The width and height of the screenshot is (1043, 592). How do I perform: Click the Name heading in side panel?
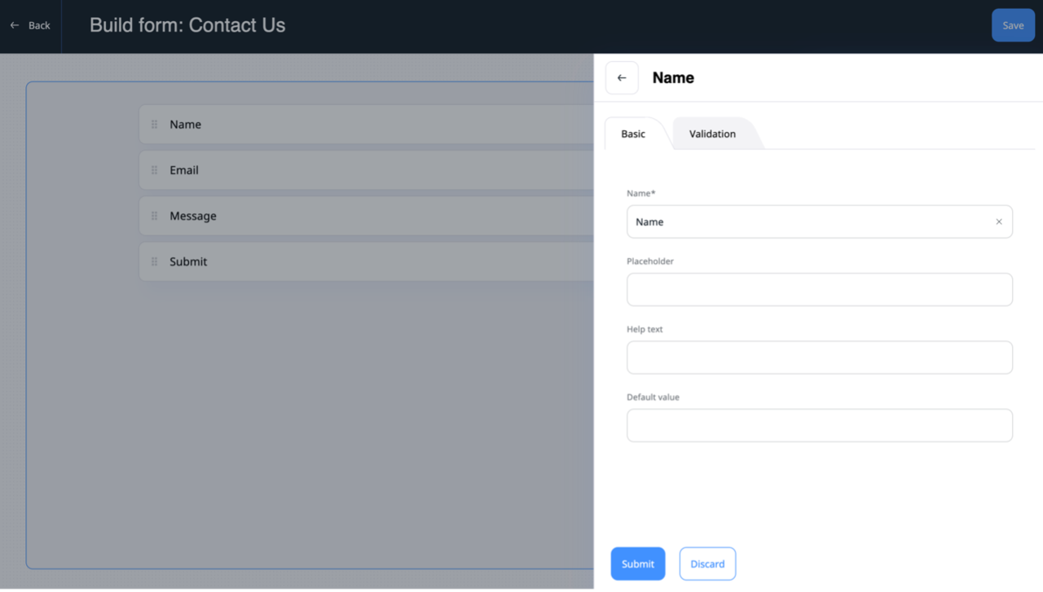673,78
